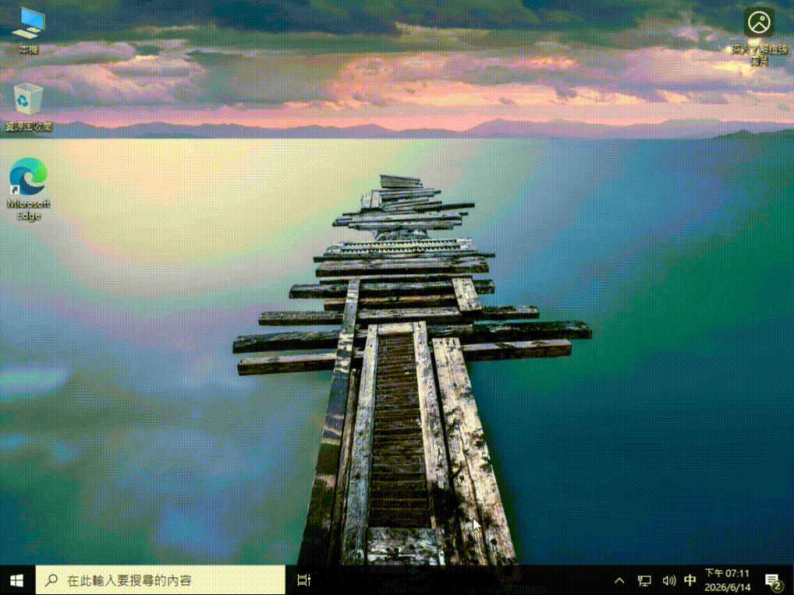
Task: Expand hidden system tray icons chevron
Action: [619, 581]
